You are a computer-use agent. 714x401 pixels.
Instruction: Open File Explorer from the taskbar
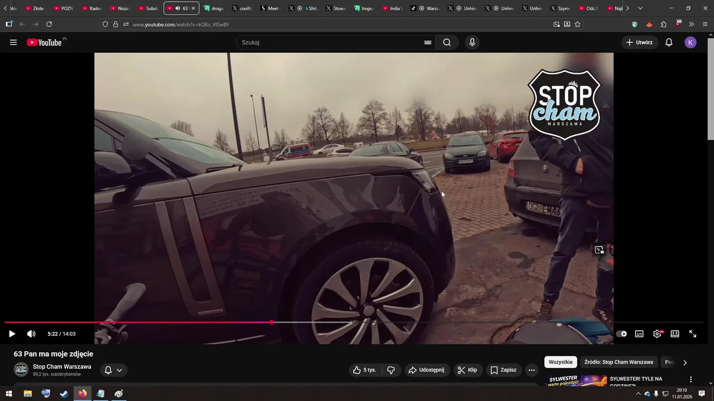[x=27, y=394]
